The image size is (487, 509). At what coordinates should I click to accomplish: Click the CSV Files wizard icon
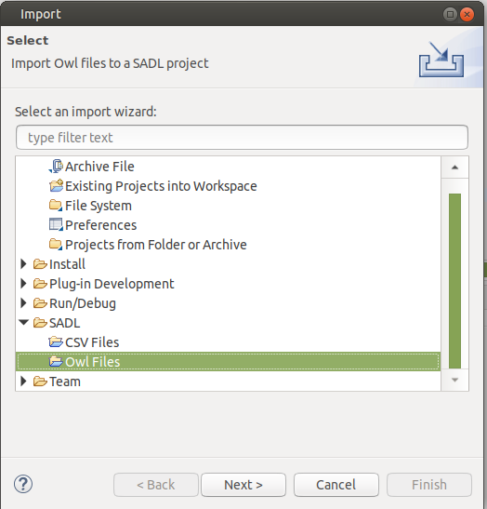click(x=56, y=342)
